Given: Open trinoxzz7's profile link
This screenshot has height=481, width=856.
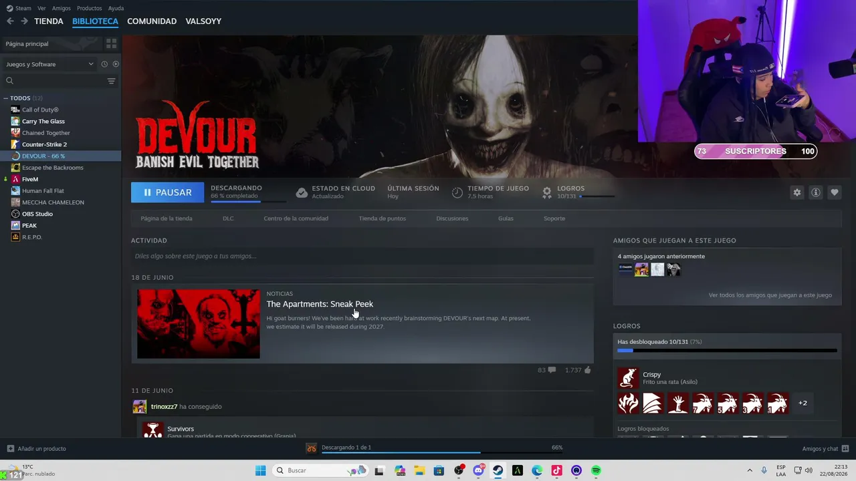Looking at the screenshot, I should pyautogui.click(x=165, y=406).
